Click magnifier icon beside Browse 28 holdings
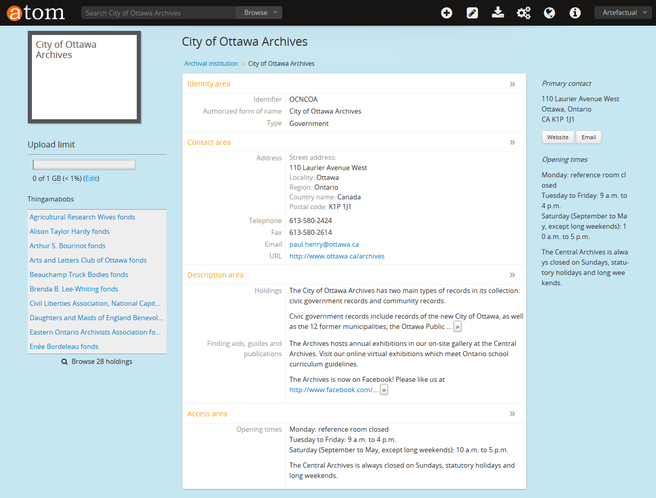Viewport: 656px width, 498px height. tap(65, 362)
